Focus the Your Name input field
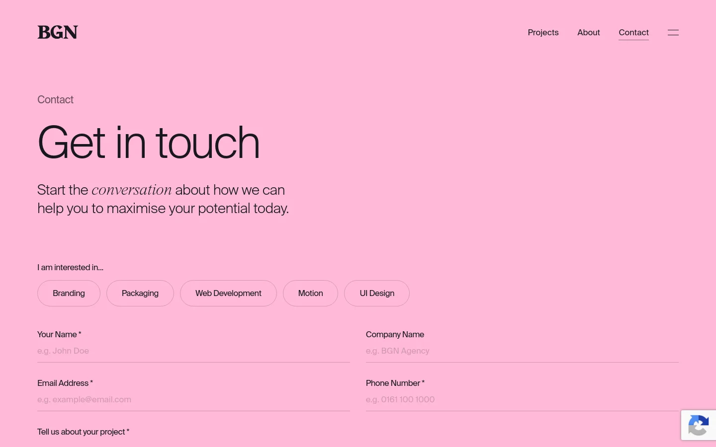 [193, 351]
